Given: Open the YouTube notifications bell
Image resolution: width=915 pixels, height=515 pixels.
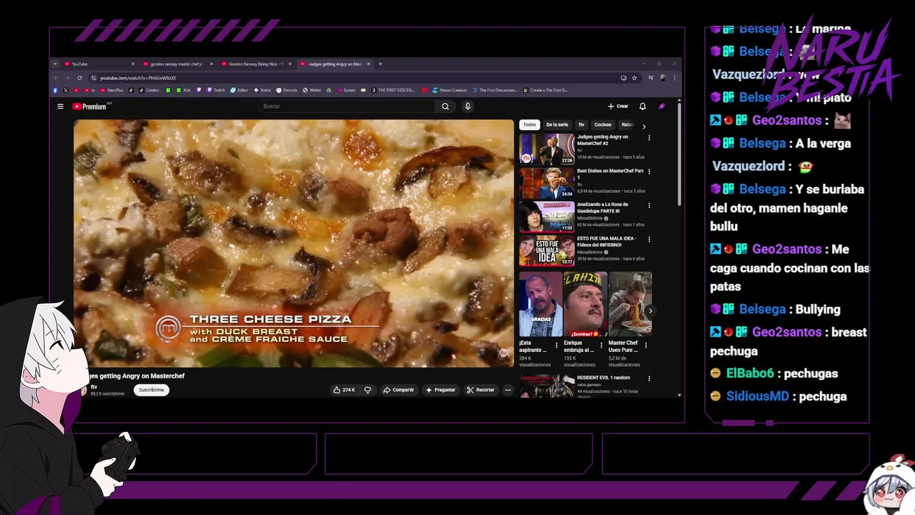Looking at the screenshot, I should (643, 107).
